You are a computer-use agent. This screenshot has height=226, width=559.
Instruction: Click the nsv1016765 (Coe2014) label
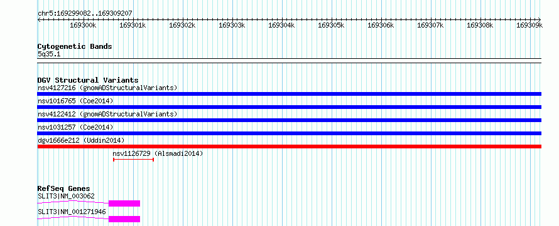coord(75,101)
